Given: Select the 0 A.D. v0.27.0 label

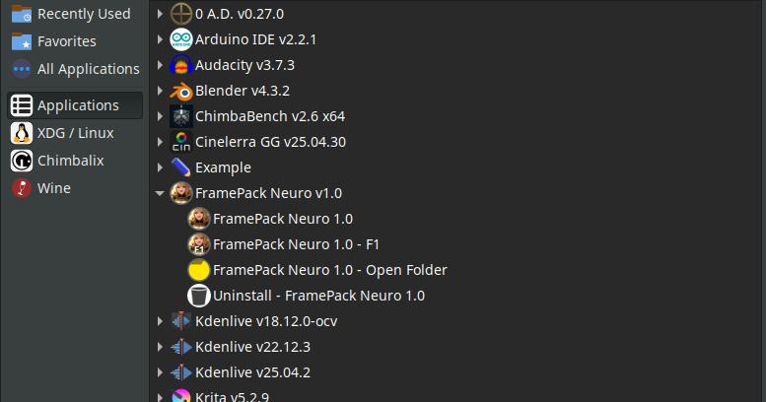Looking at the screenshot, I should (x=240, y=14).
